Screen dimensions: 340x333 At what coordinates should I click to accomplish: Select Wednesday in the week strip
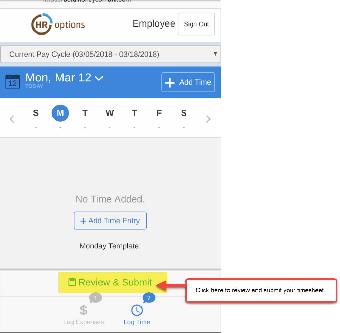click(109, 113)
